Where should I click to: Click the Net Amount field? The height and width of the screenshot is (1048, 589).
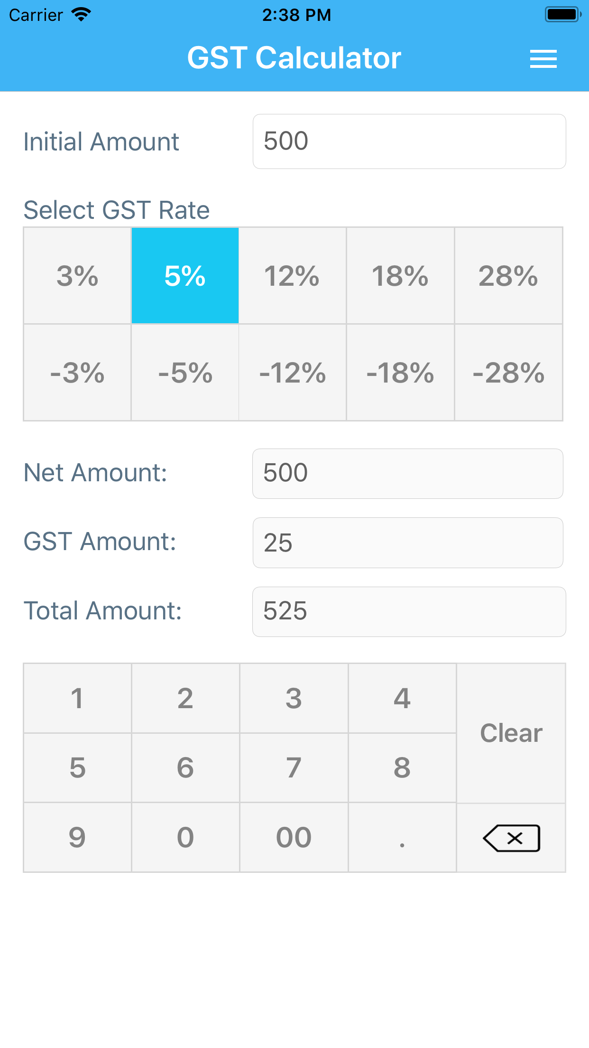(x=408, y=474)
